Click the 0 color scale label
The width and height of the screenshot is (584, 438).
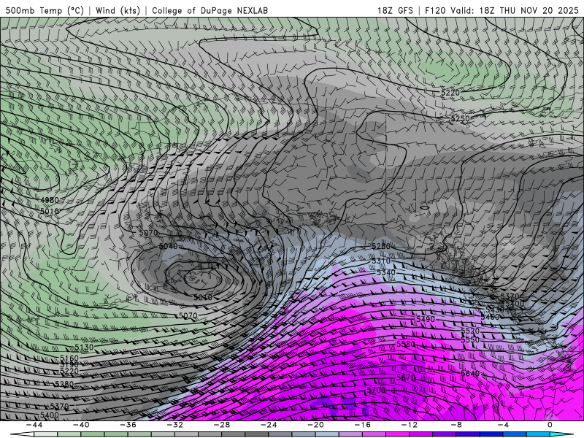pos(550,425)
